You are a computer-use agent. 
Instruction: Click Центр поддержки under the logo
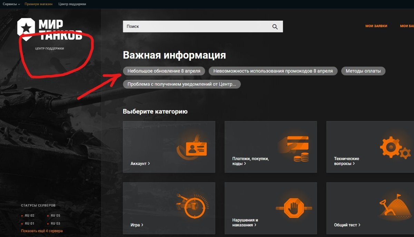click(x=49, y=49)
